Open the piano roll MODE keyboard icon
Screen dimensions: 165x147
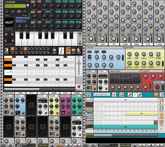point(6,51)
